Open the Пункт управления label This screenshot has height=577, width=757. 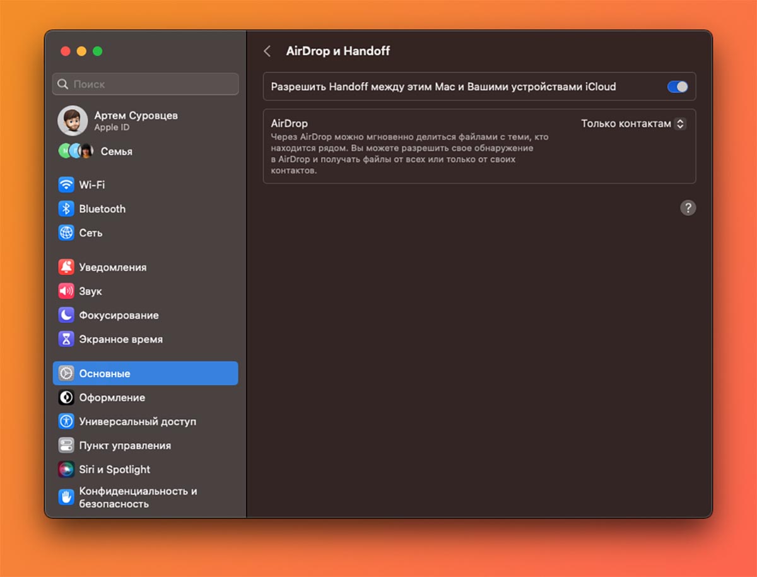point(125,445)
